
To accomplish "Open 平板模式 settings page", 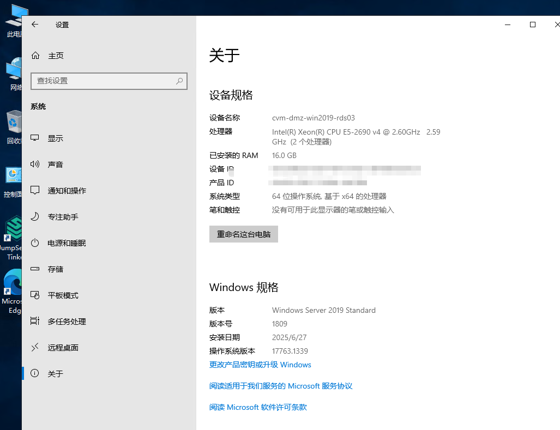I will [x=63, y=295].
